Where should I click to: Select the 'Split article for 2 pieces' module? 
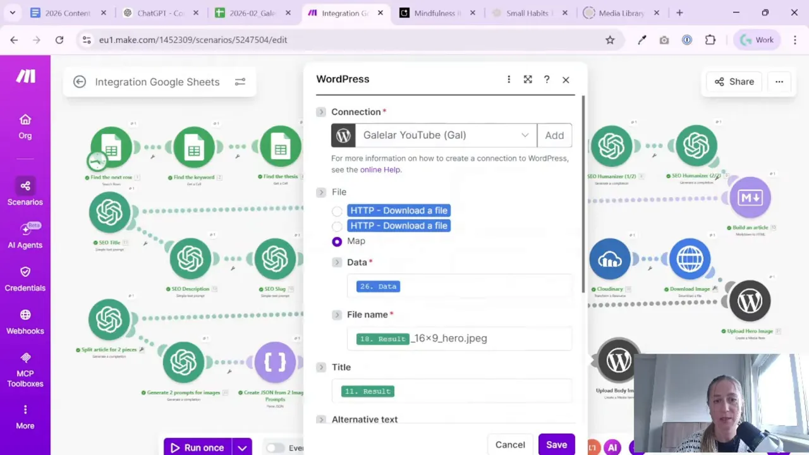click(109, 319)
